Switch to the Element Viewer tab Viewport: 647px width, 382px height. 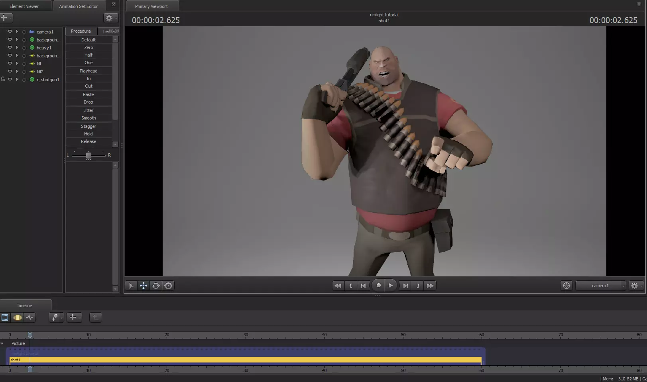pos(24,6)
